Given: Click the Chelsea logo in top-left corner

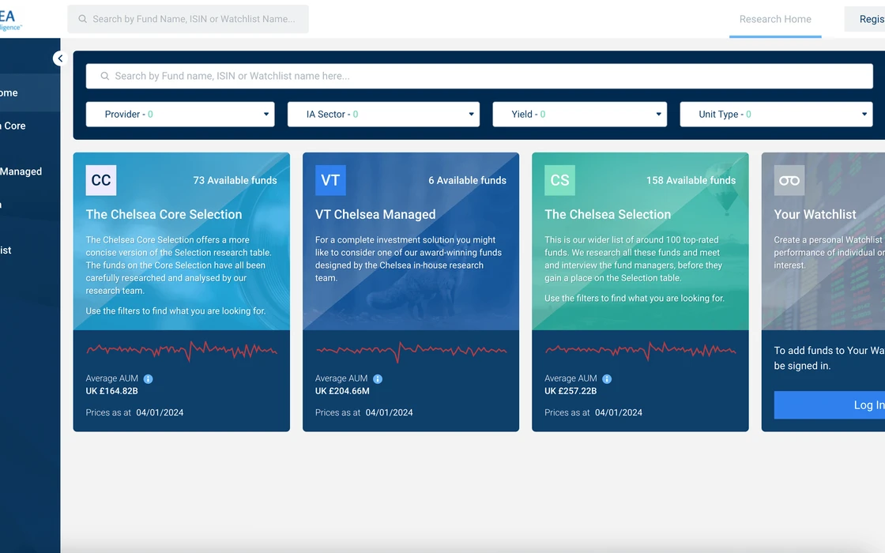Looking at the screenshot, I should pos(11,19).
